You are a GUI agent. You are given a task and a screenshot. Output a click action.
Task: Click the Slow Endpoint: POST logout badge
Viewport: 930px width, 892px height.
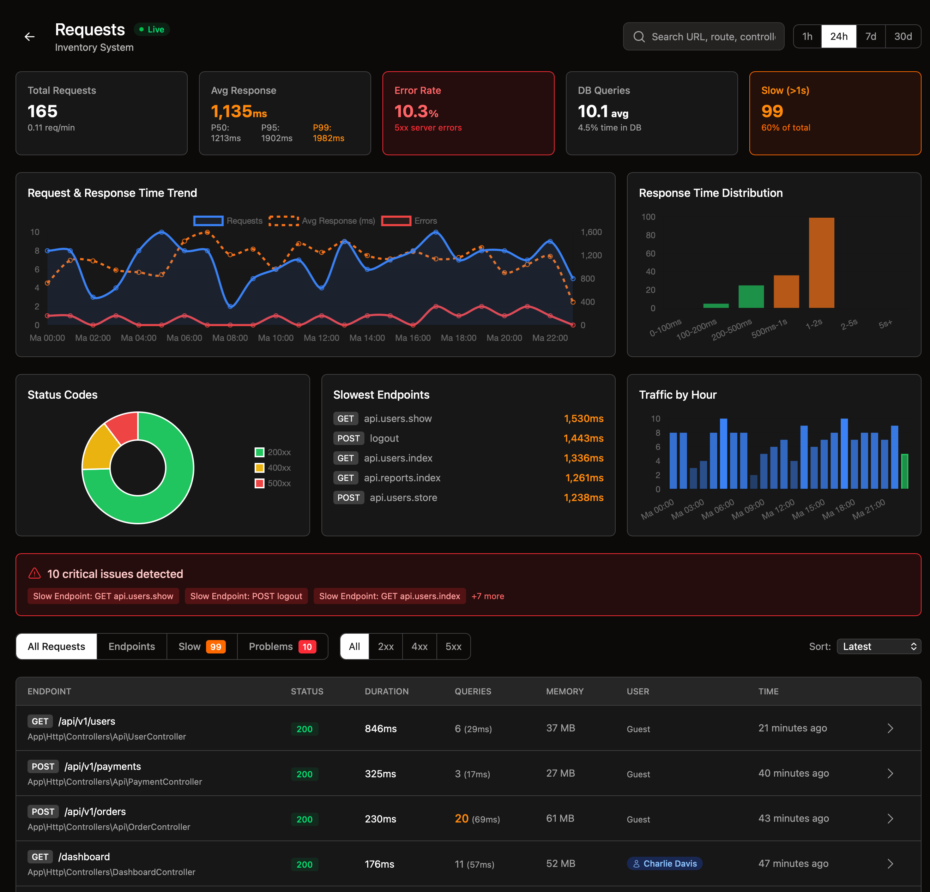pos(246,596)
